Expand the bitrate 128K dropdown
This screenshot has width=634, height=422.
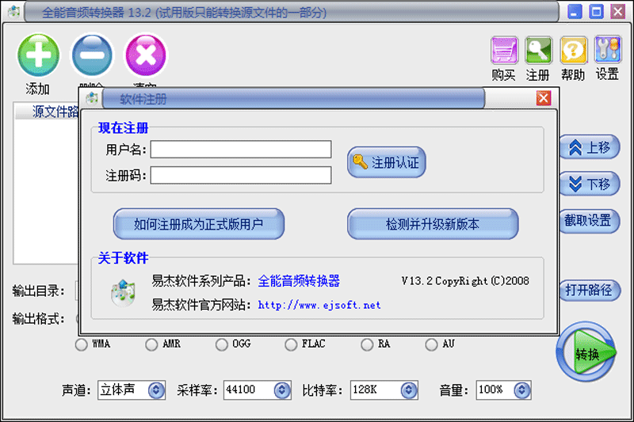(408, 390)
